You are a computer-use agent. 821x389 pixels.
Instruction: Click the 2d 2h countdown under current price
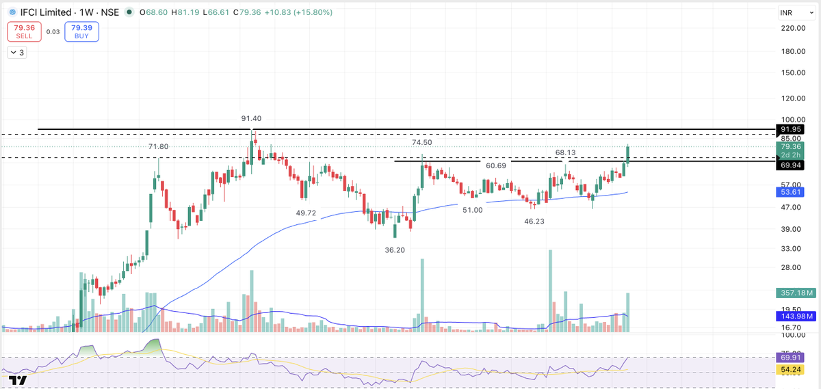point(791,155)
